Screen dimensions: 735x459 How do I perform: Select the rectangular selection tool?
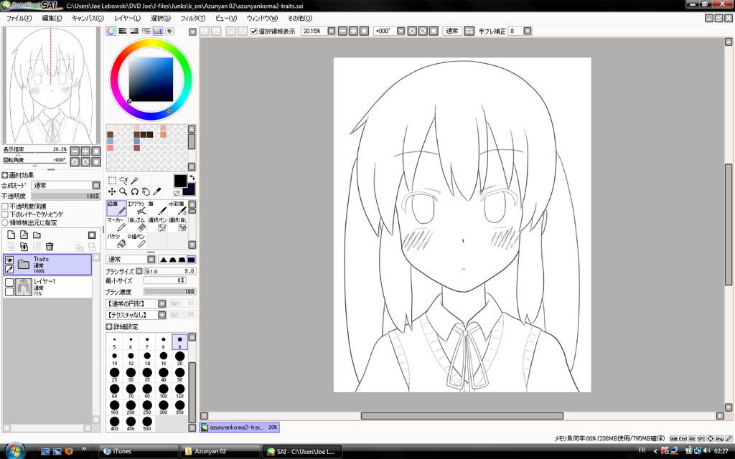112,180
